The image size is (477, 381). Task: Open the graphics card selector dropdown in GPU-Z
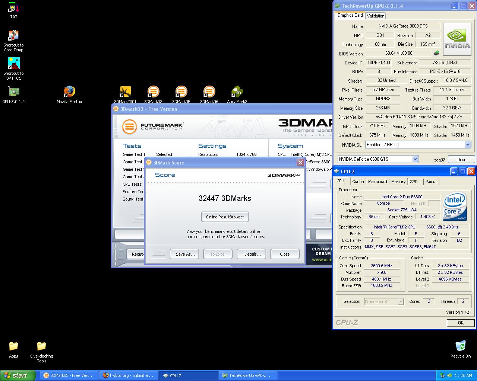pyautogui.click(x=415, y=159)
